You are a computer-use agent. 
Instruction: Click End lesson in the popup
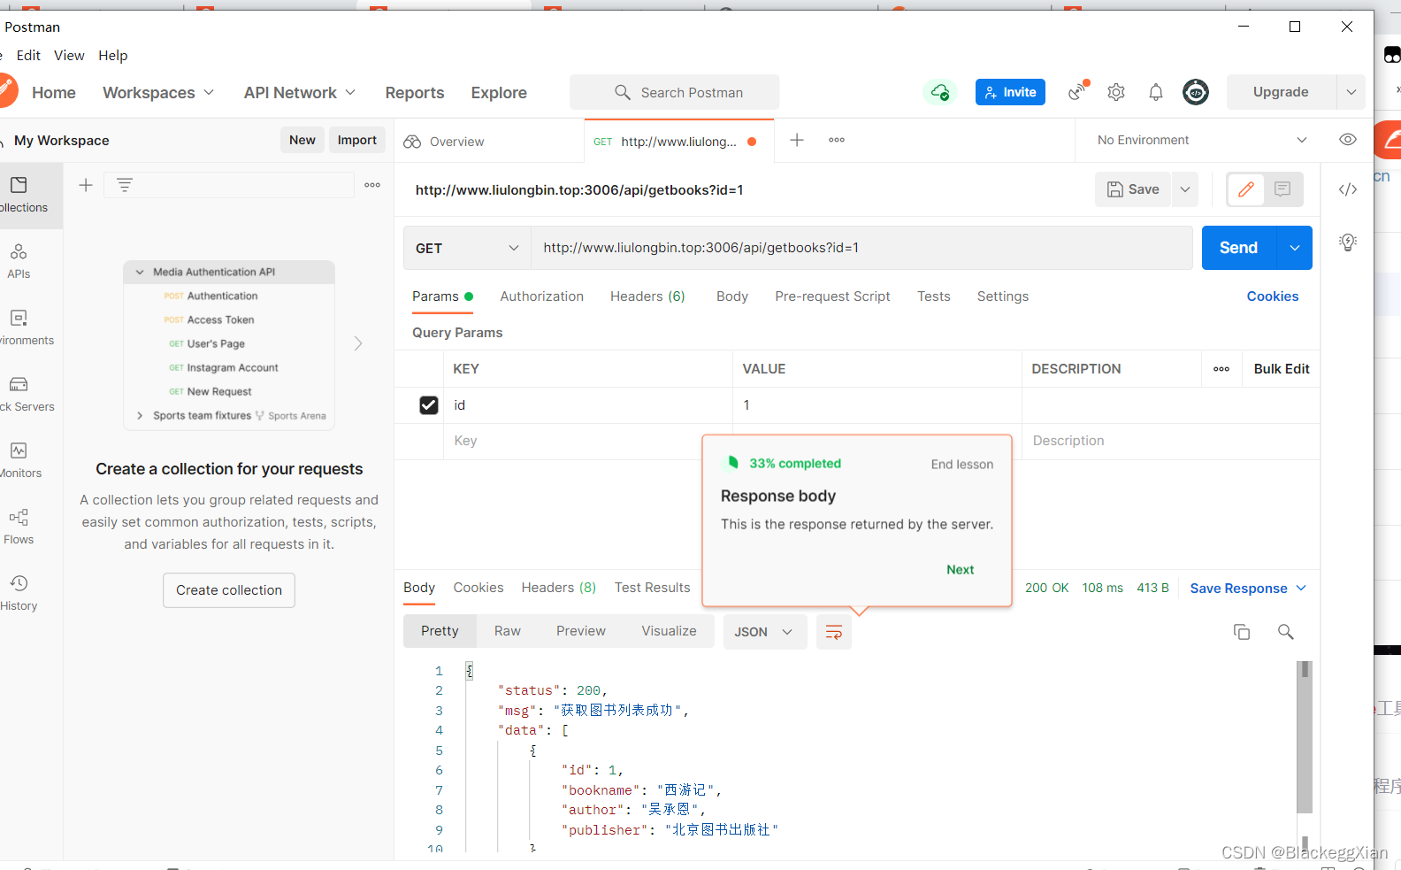962,465
